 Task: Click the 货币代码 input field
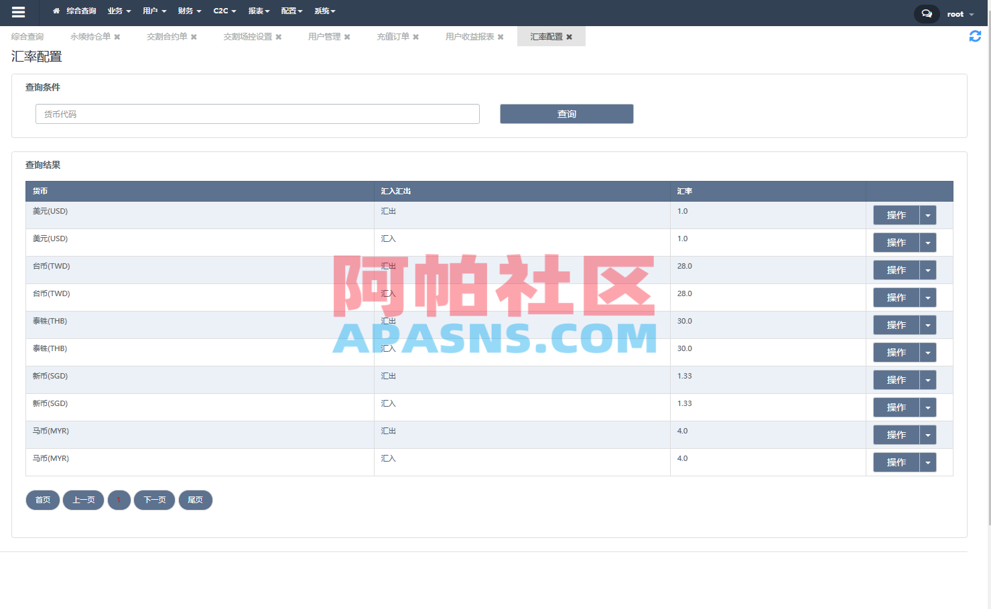click(x=257, y=114)
